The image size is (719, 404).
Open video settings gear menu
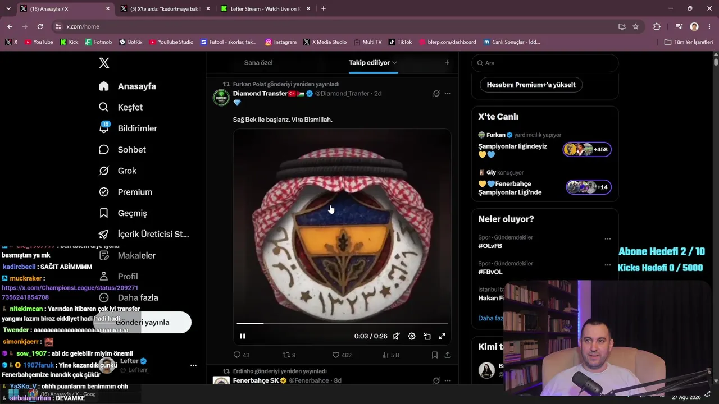412,336
